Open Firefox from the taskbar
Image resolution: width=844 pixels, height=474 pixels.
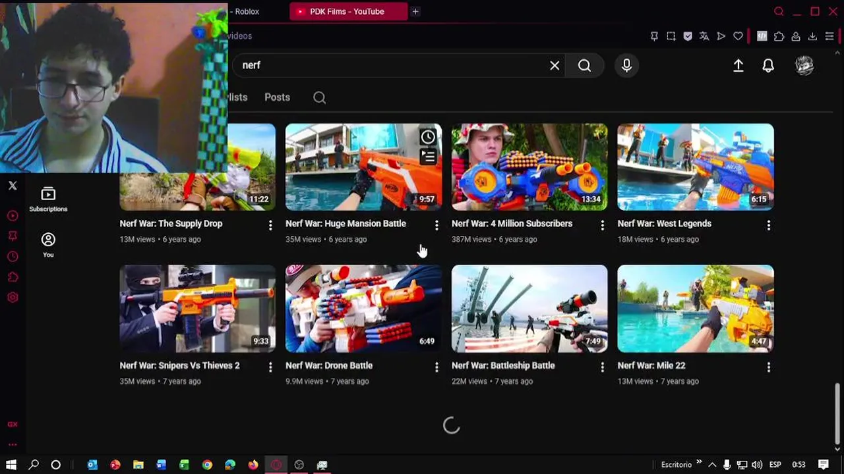[x=253, y=465]
